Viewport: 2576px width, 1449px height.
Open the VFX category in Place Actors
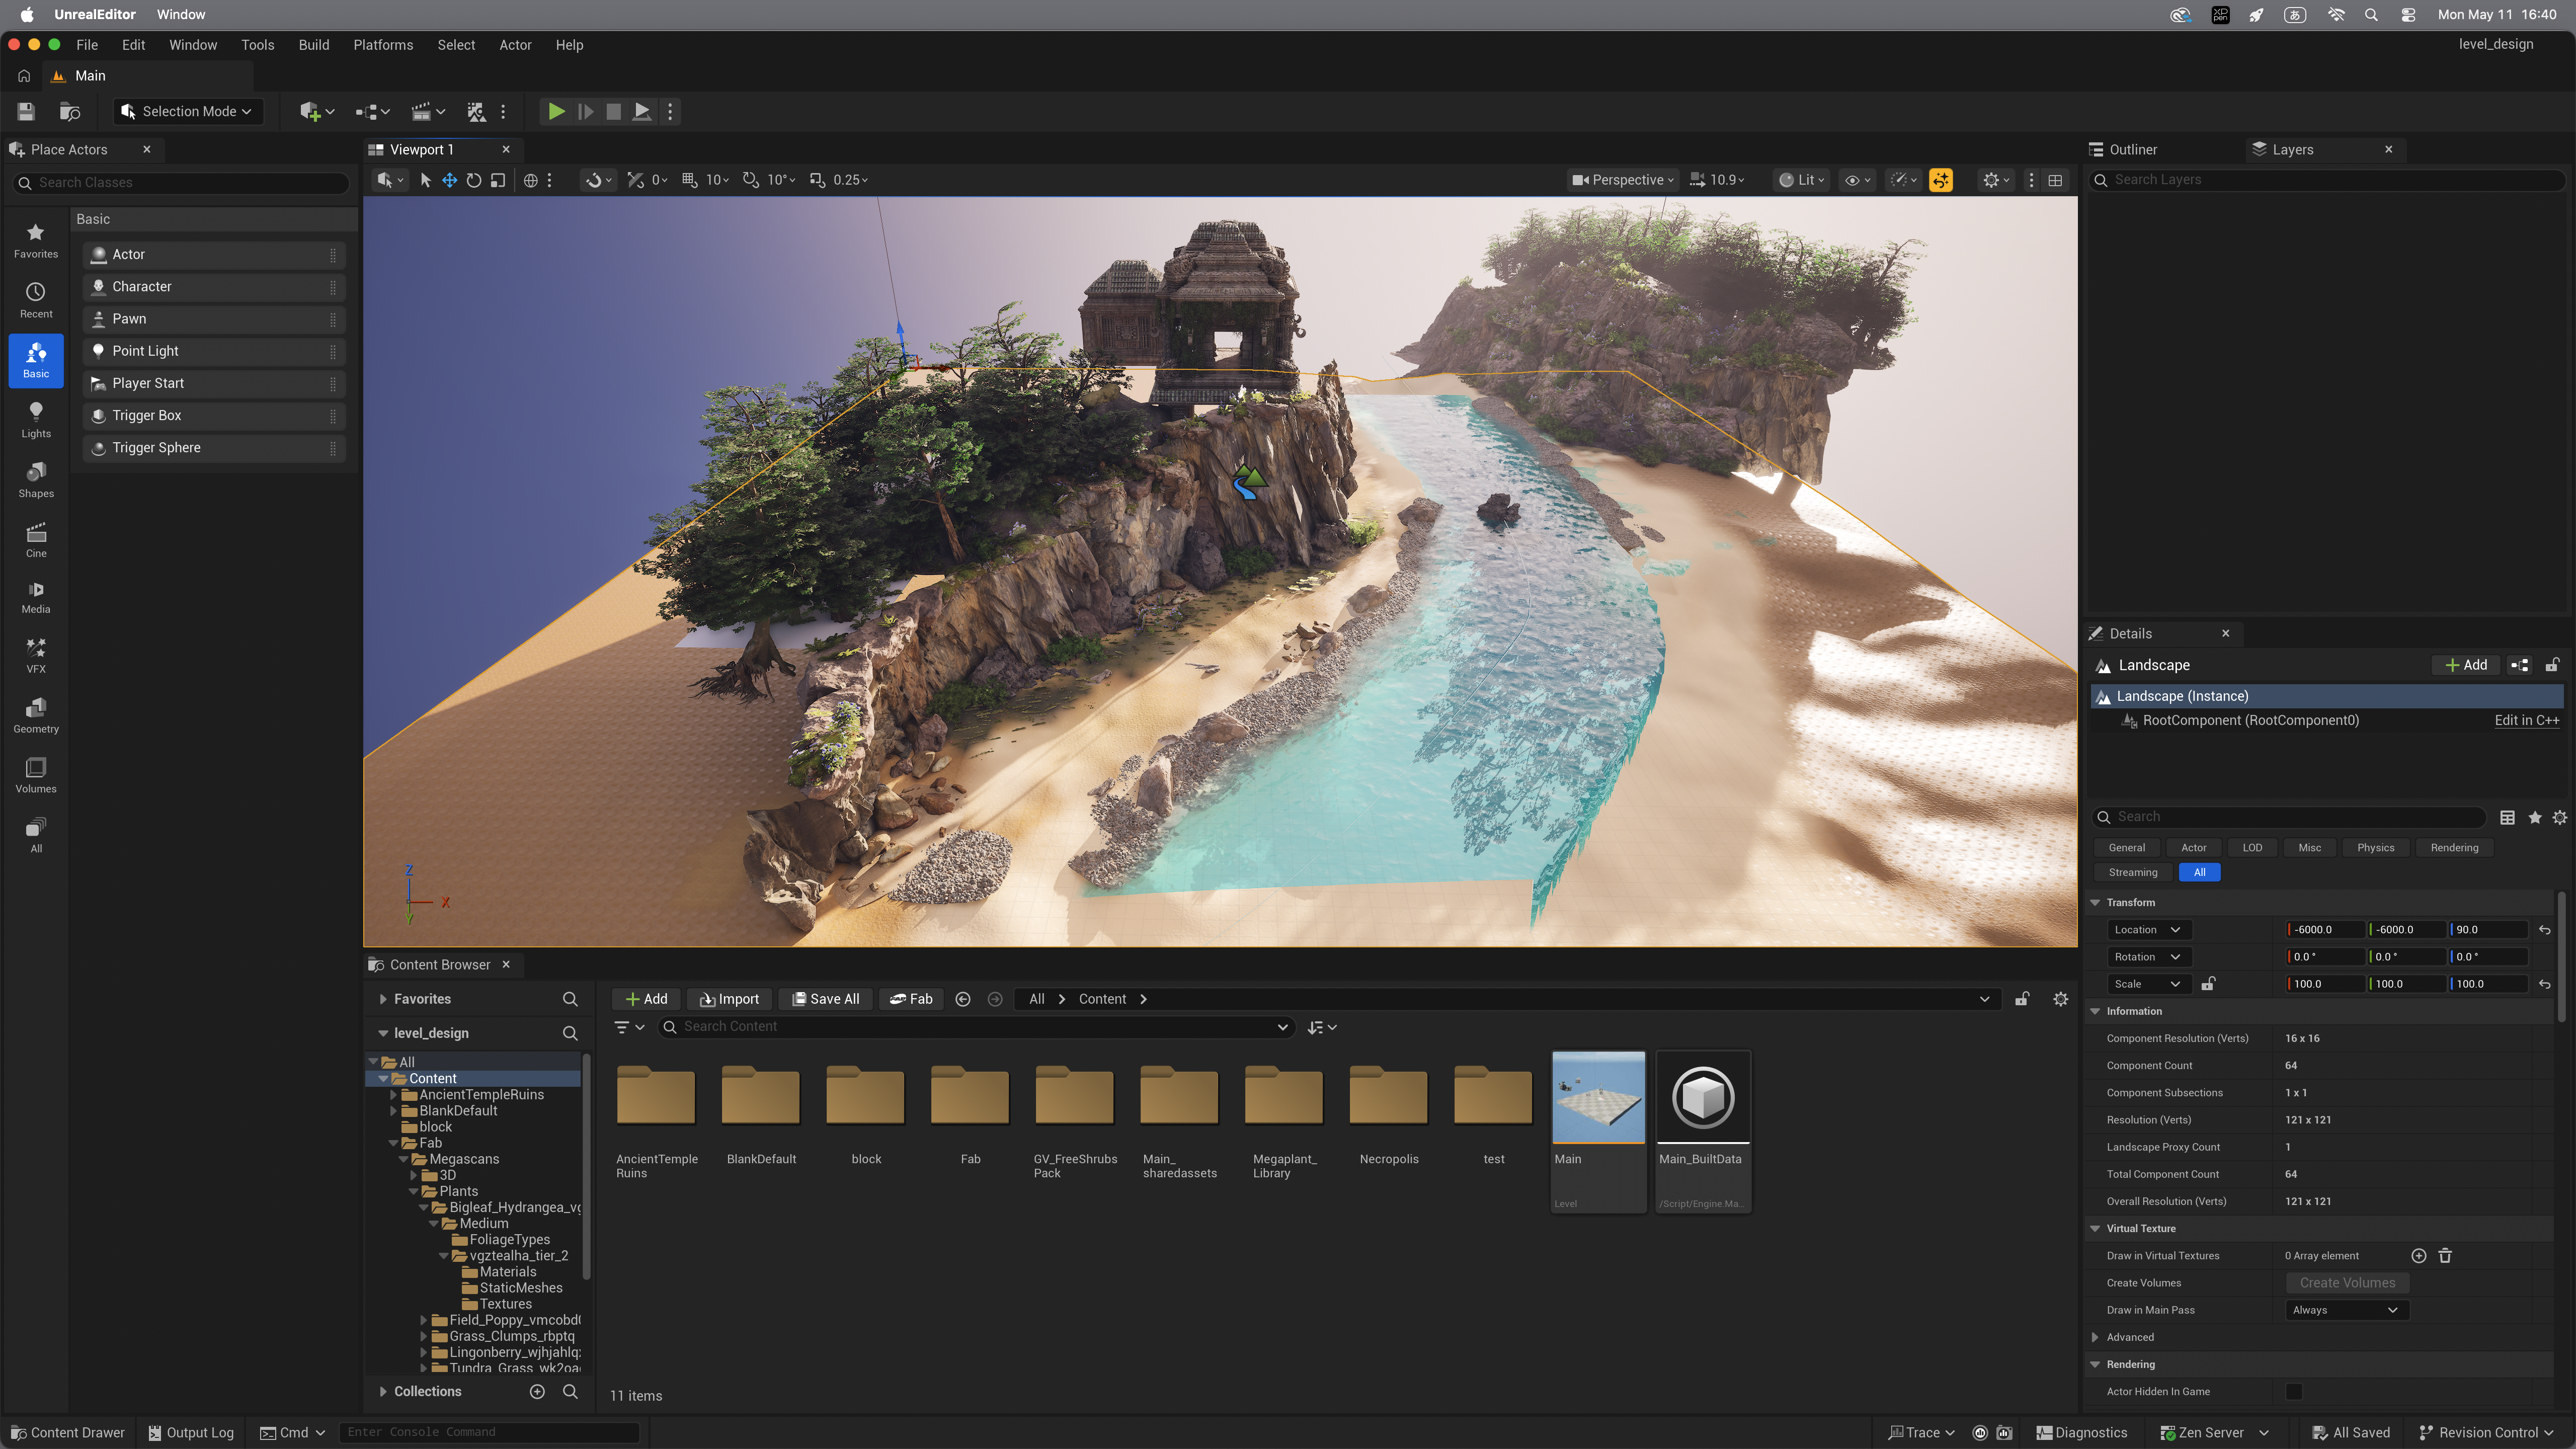click(36, 656)
